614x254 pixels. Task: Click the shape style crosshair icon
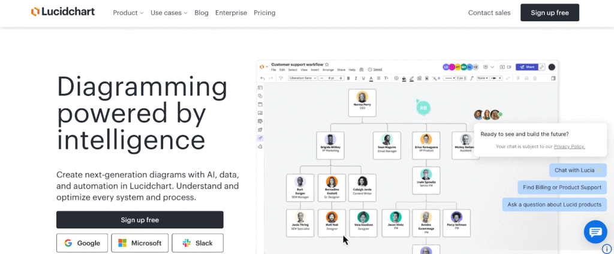396,78
